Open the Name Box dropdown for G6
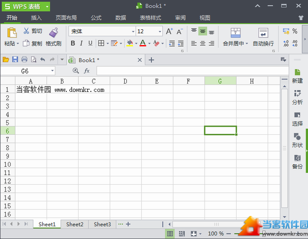 tap(52, 71)
